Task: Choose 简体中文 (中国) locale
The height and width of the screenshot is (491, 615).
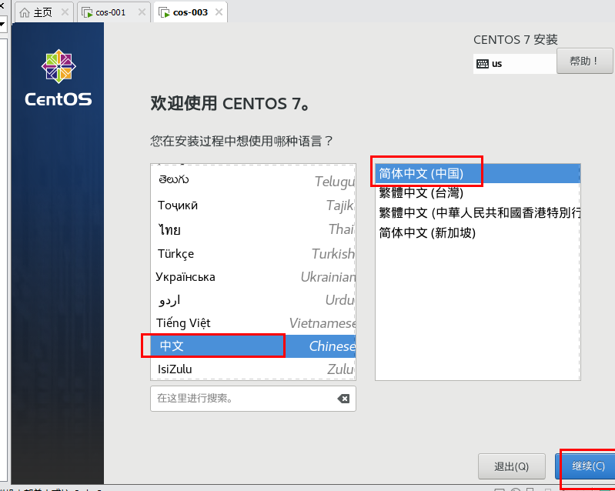Action: (x=477, y=173)
